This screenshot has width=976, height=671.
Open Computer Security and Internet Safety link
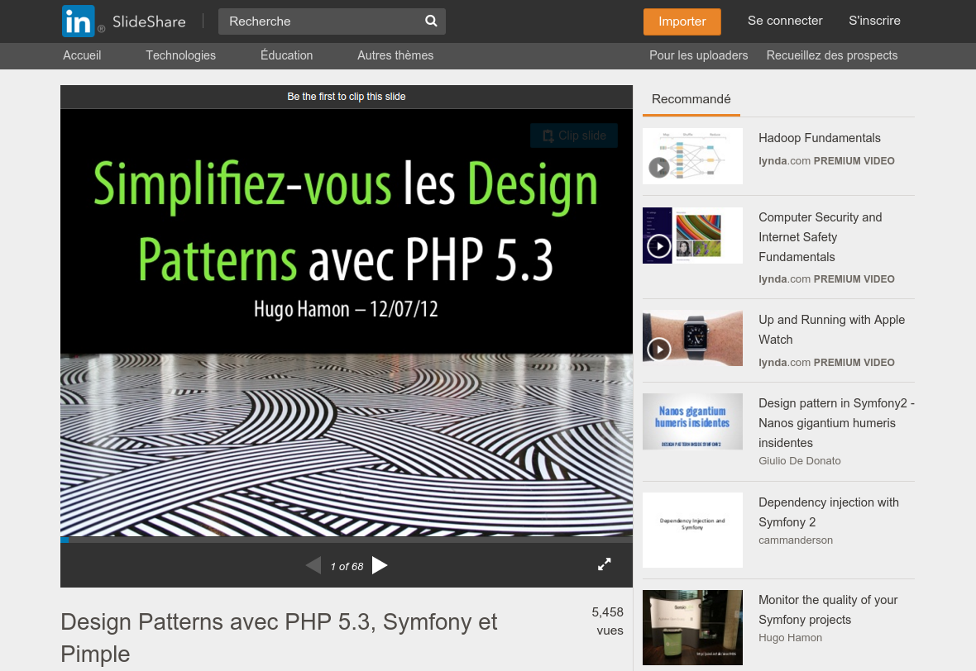tap(820, 237)
